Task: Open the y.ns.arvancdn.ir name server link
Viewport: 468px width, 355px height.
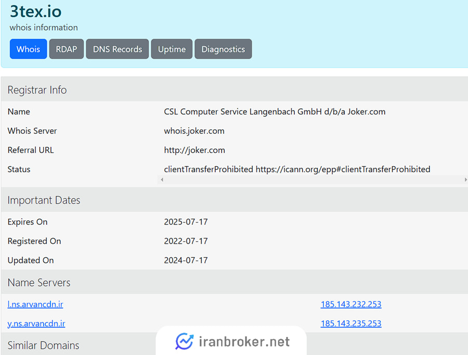Action: point(36,323)
